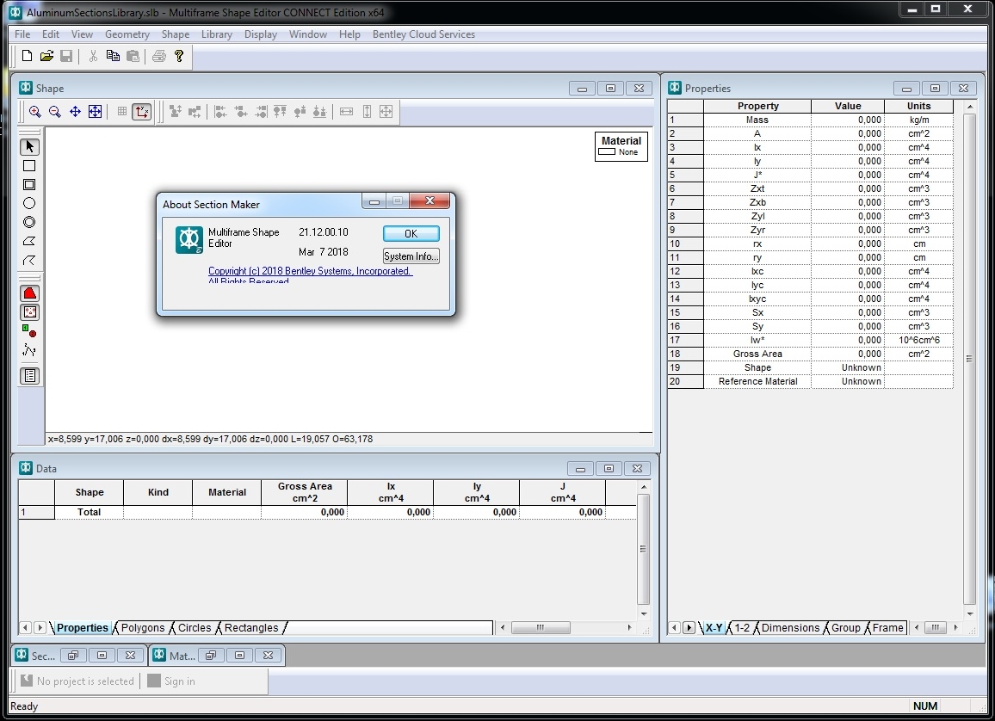995x721 pixels.
Task: Open the Bentley Cloud Services menu
Action: coord(423,34)
